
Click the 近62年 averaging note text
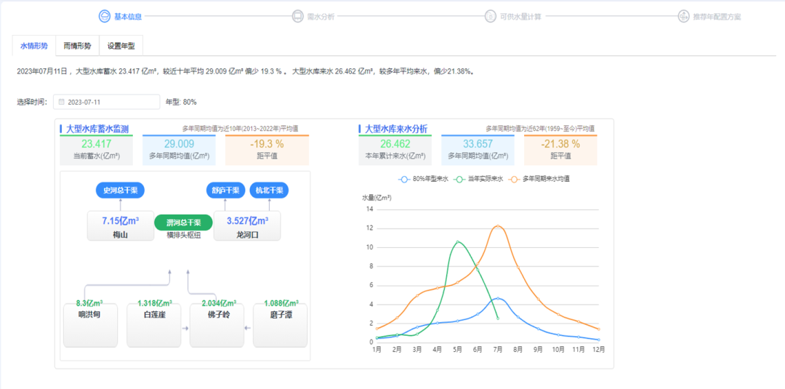[x=539, y=129]
